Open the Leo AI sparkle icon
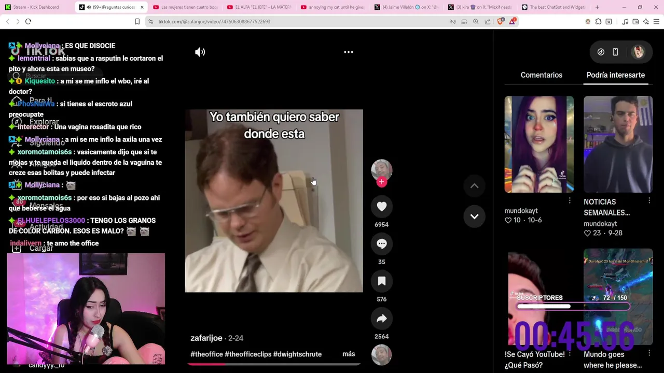This screenshot has width=664, height=373. point(646,21)
